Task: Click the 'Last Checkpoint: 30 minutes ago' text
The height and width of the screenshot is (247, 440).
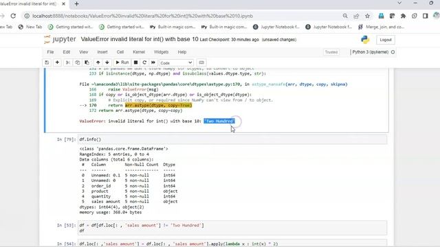Action: point(229,40)
